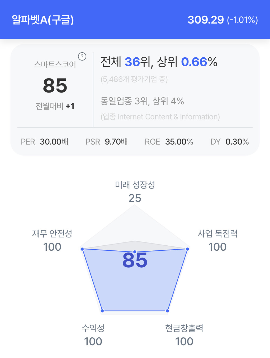This screenshot has height=358, width=270.
Task: Select the PSR 9.70배 metric
Action: point(106,142)
